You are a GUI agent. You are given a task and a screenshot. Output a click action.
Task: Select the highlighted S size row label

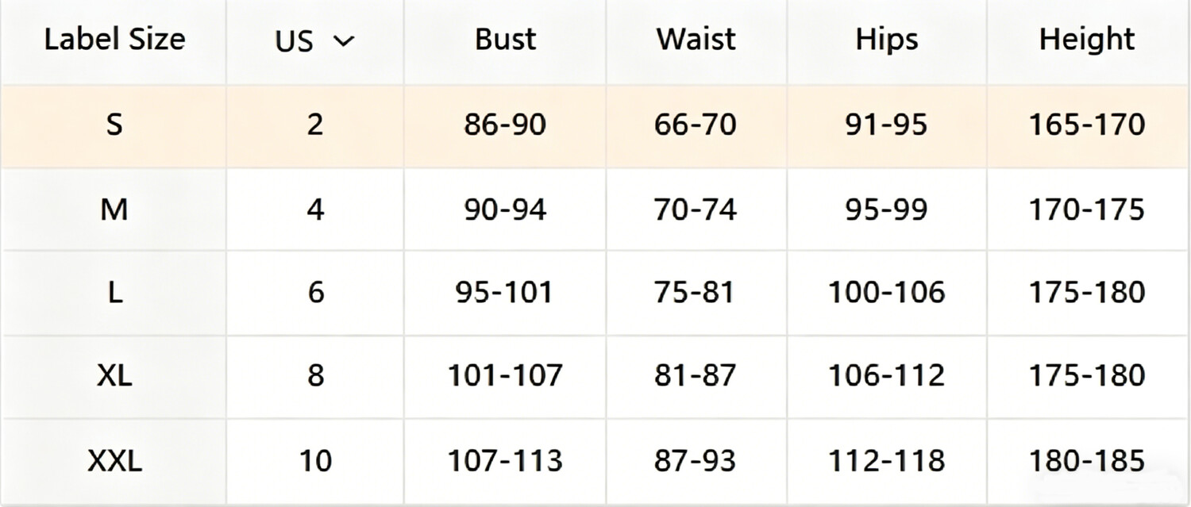(114, 125)
